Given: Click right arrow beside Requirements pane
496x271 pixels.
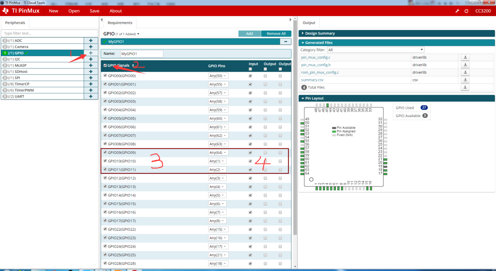Looking at the screenshot, I should 290,19.
